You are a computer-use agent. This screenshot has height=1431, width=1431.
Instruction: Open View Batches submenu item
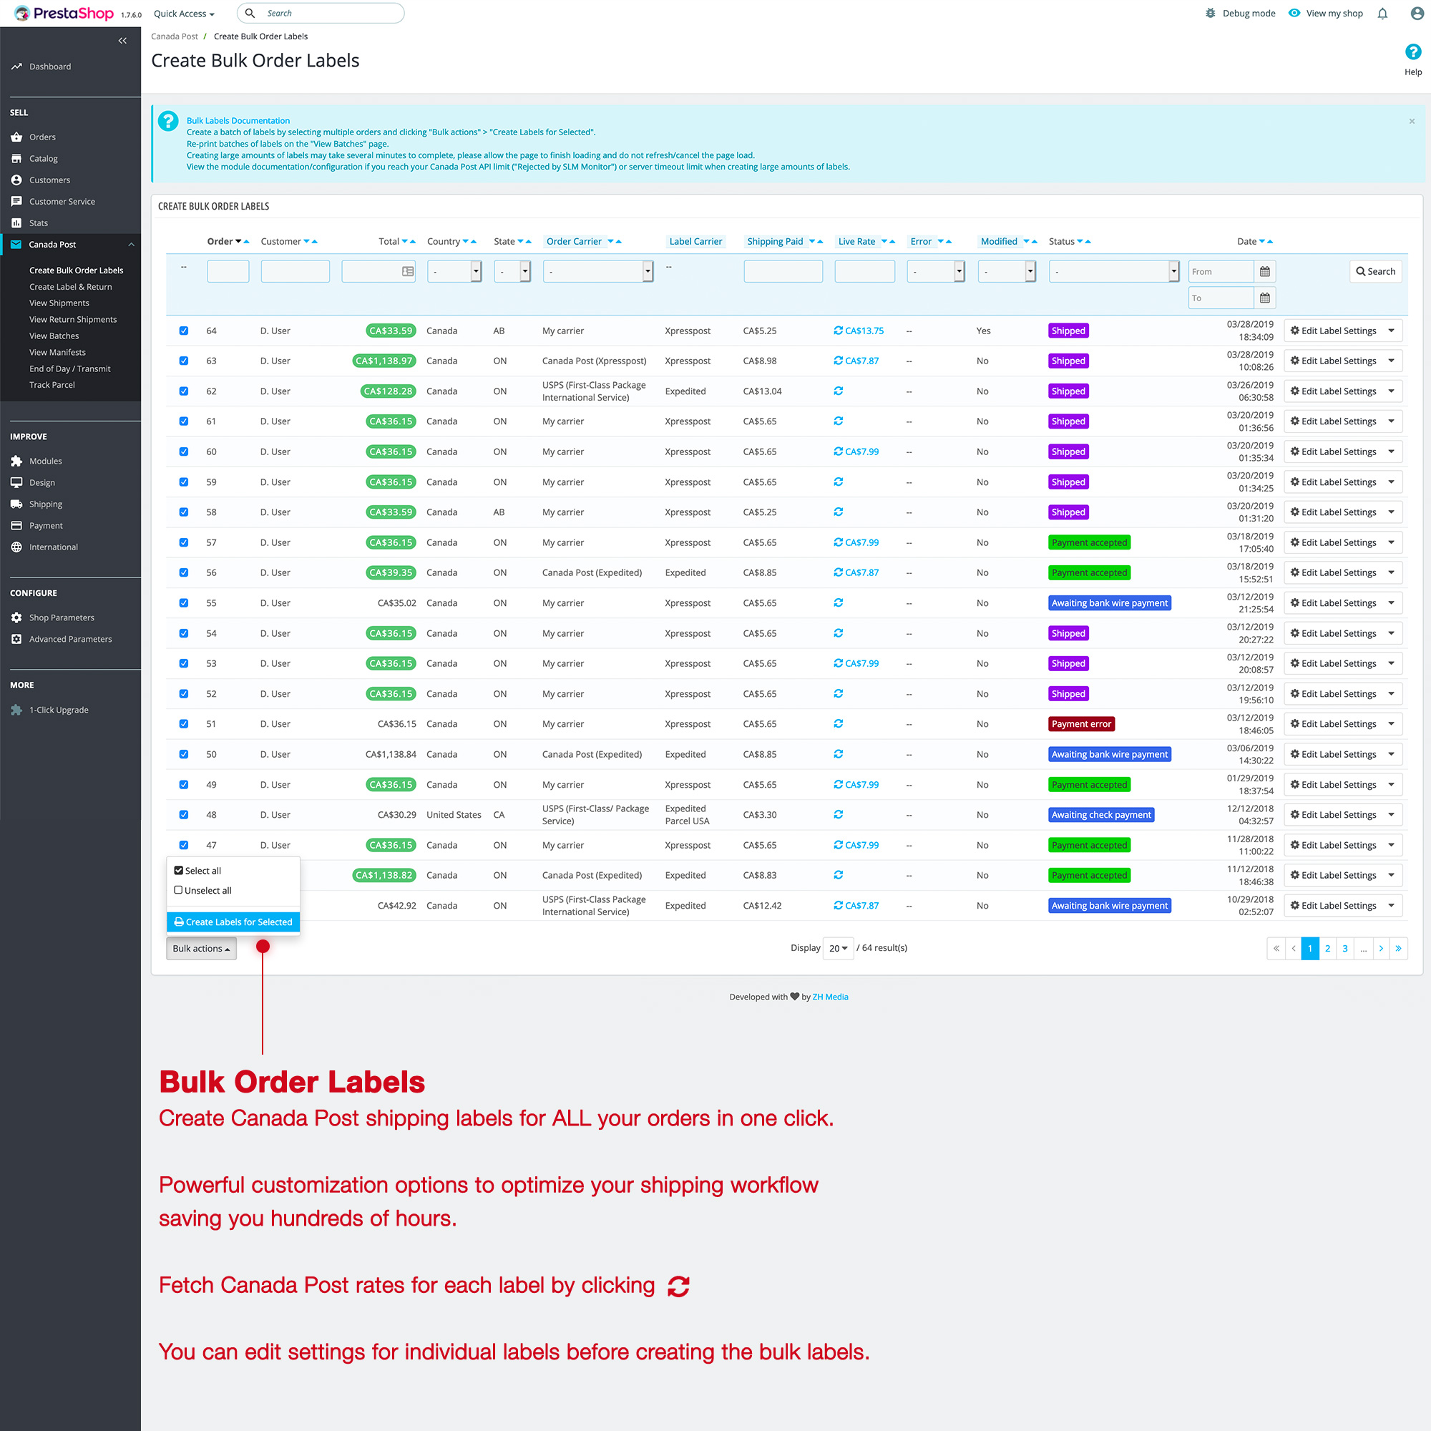(x=54, y=336)
